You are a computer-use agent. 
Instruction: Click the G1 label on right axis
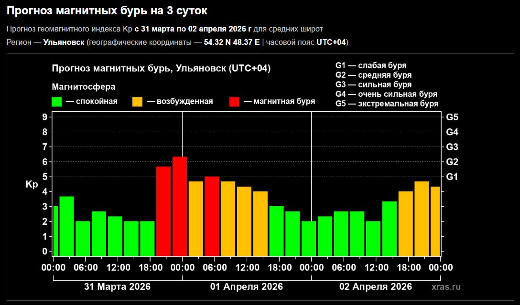(x=452, y=177)
